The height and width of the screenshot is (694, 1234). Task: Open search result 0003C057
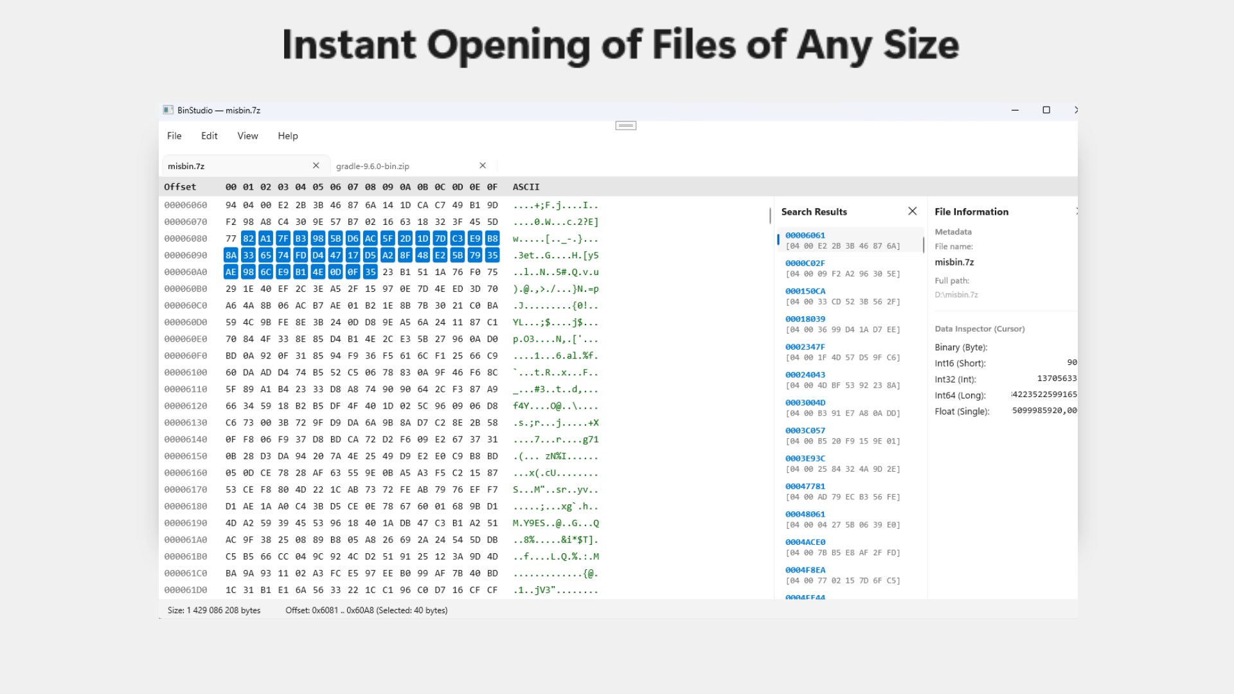[x=850, y=436]
